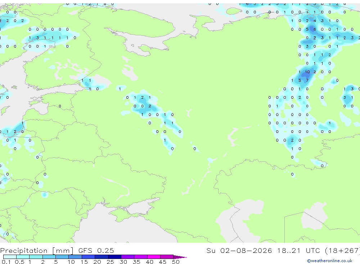
Task: Pick the 45–50 mm legend swatch
Action: (167, 257)
